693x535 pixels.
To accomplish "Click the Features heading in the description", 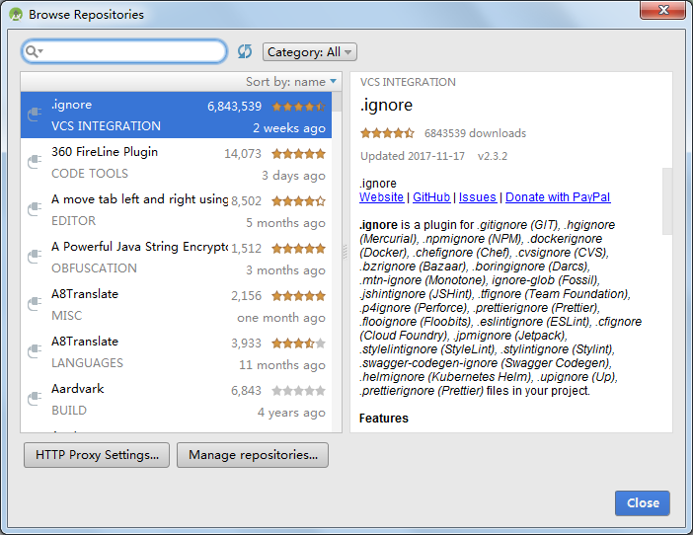I will [x=384, y=418].
